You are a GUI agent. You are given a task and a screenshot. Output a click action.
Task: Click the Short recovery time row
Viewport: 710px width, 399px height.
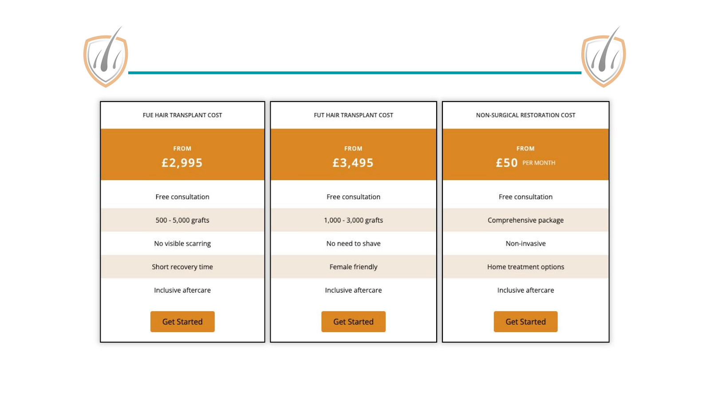182,267
